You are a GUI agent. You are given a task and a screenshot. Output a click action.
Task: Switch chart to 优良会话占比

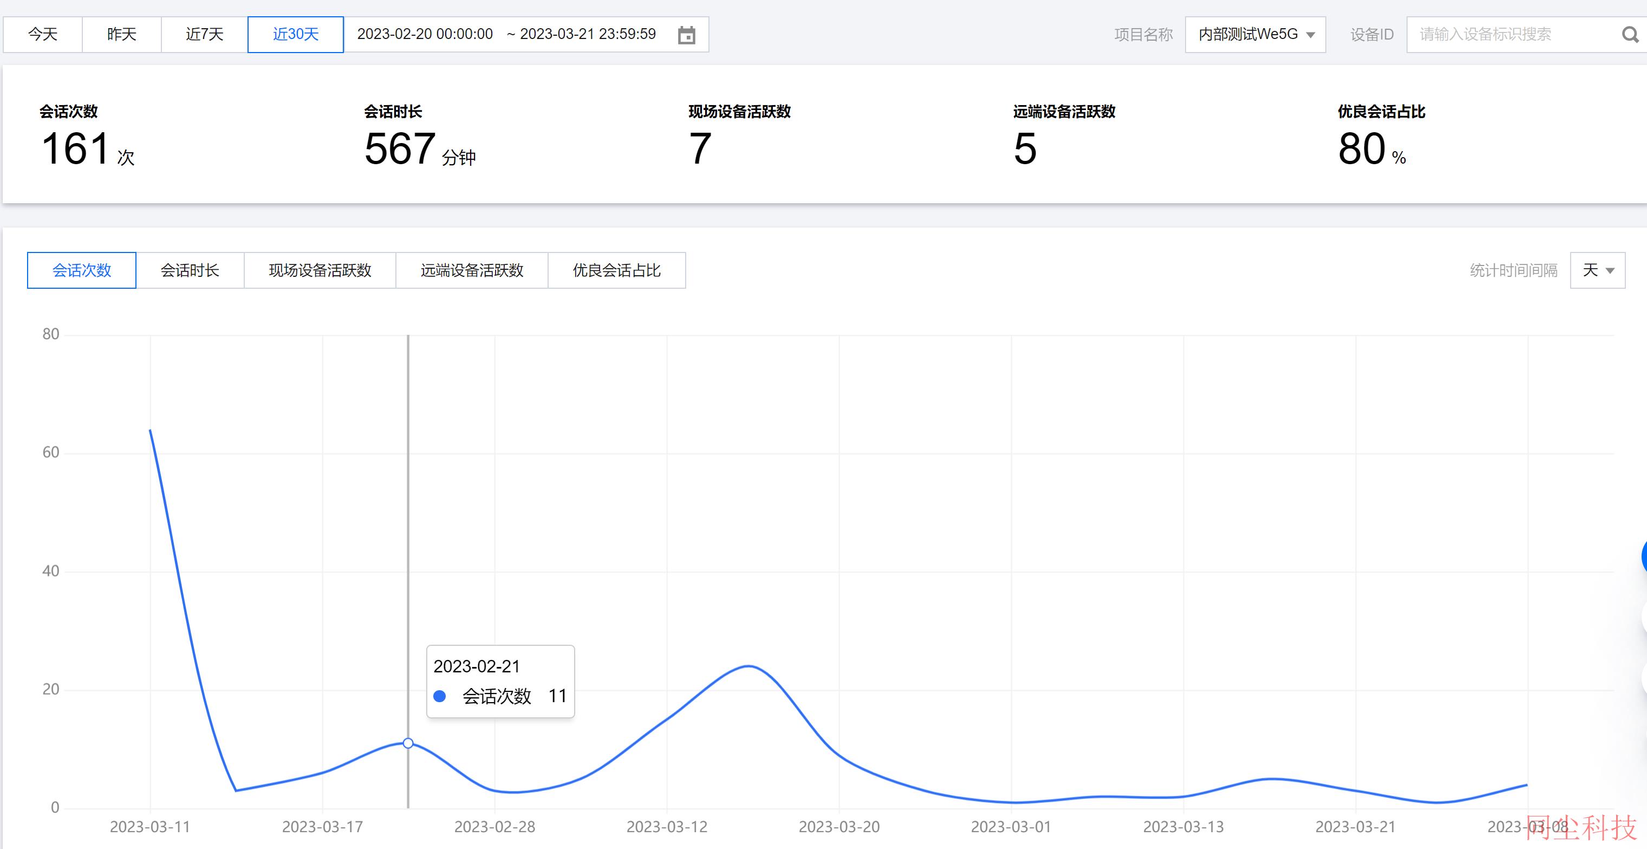click(x=616, y=270)
